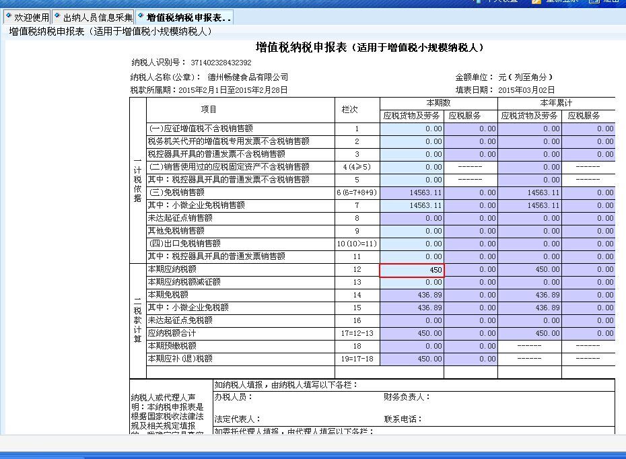Select row 17 本年累计 value 450.00
The width and height of the screenshot is (626, 459).
[529, 333]
